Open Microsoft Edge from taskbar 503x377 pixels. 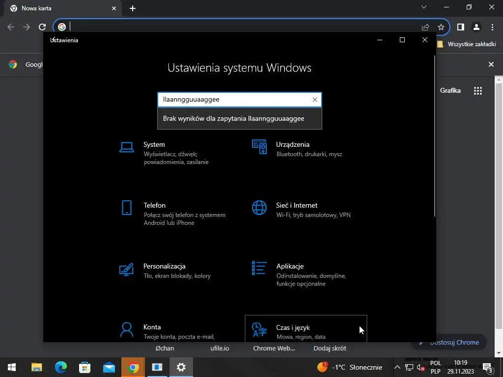(x=60, y=367)
